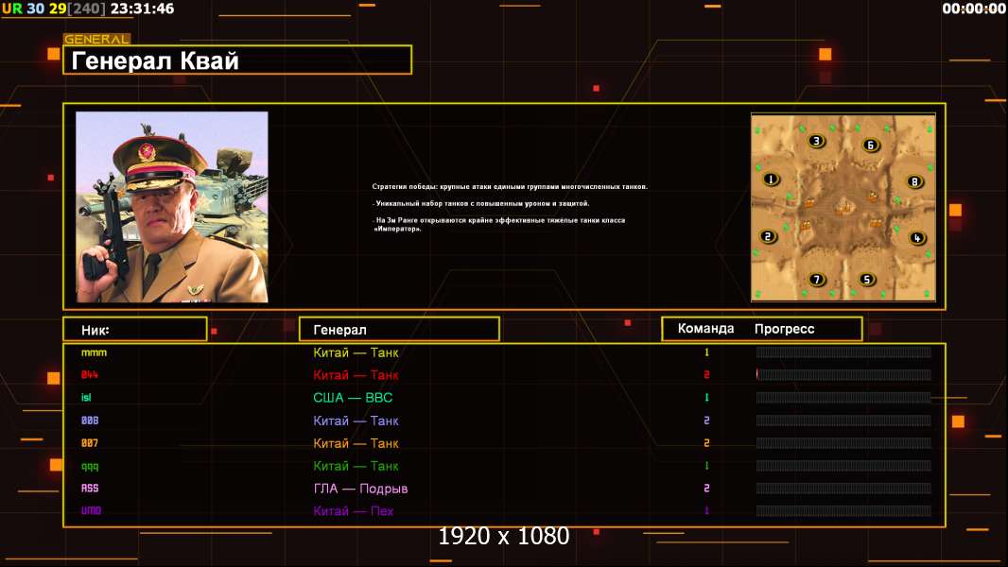This screenshot has width=1008, height=567.
Task: Select player nickname mmm
Action: point(94,352)
